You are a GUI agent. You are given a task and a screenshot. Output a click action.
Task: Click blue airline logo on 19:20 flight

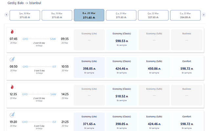12,115
